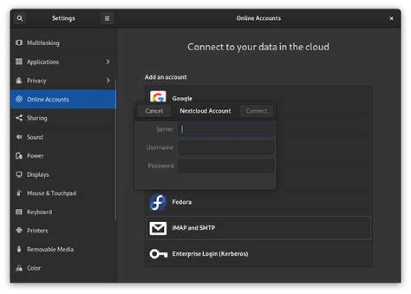Click Connect in the Nextcloud dialog

tap(256, 111)
